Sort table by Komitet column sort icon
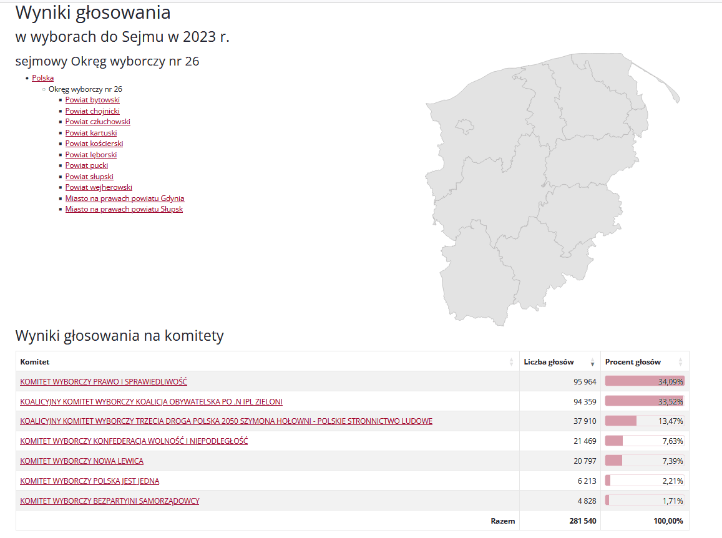722x538 pixels. pyautogui.click(x=512, y=362)
